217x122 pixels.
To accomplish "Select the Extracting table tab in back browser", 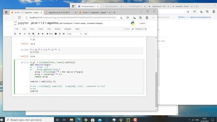I will 112,6.
